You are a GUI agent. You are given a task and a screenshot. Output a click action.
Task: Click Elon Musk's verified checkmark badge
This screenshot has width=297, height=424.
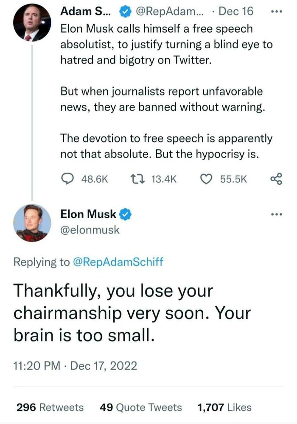pos(126,214)
